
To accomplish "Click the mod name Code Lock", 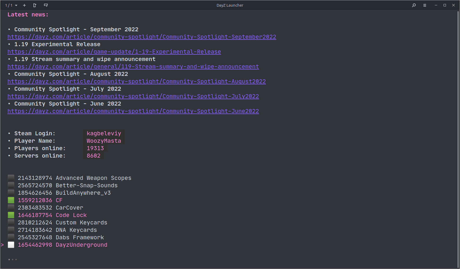I will (71, 215).
